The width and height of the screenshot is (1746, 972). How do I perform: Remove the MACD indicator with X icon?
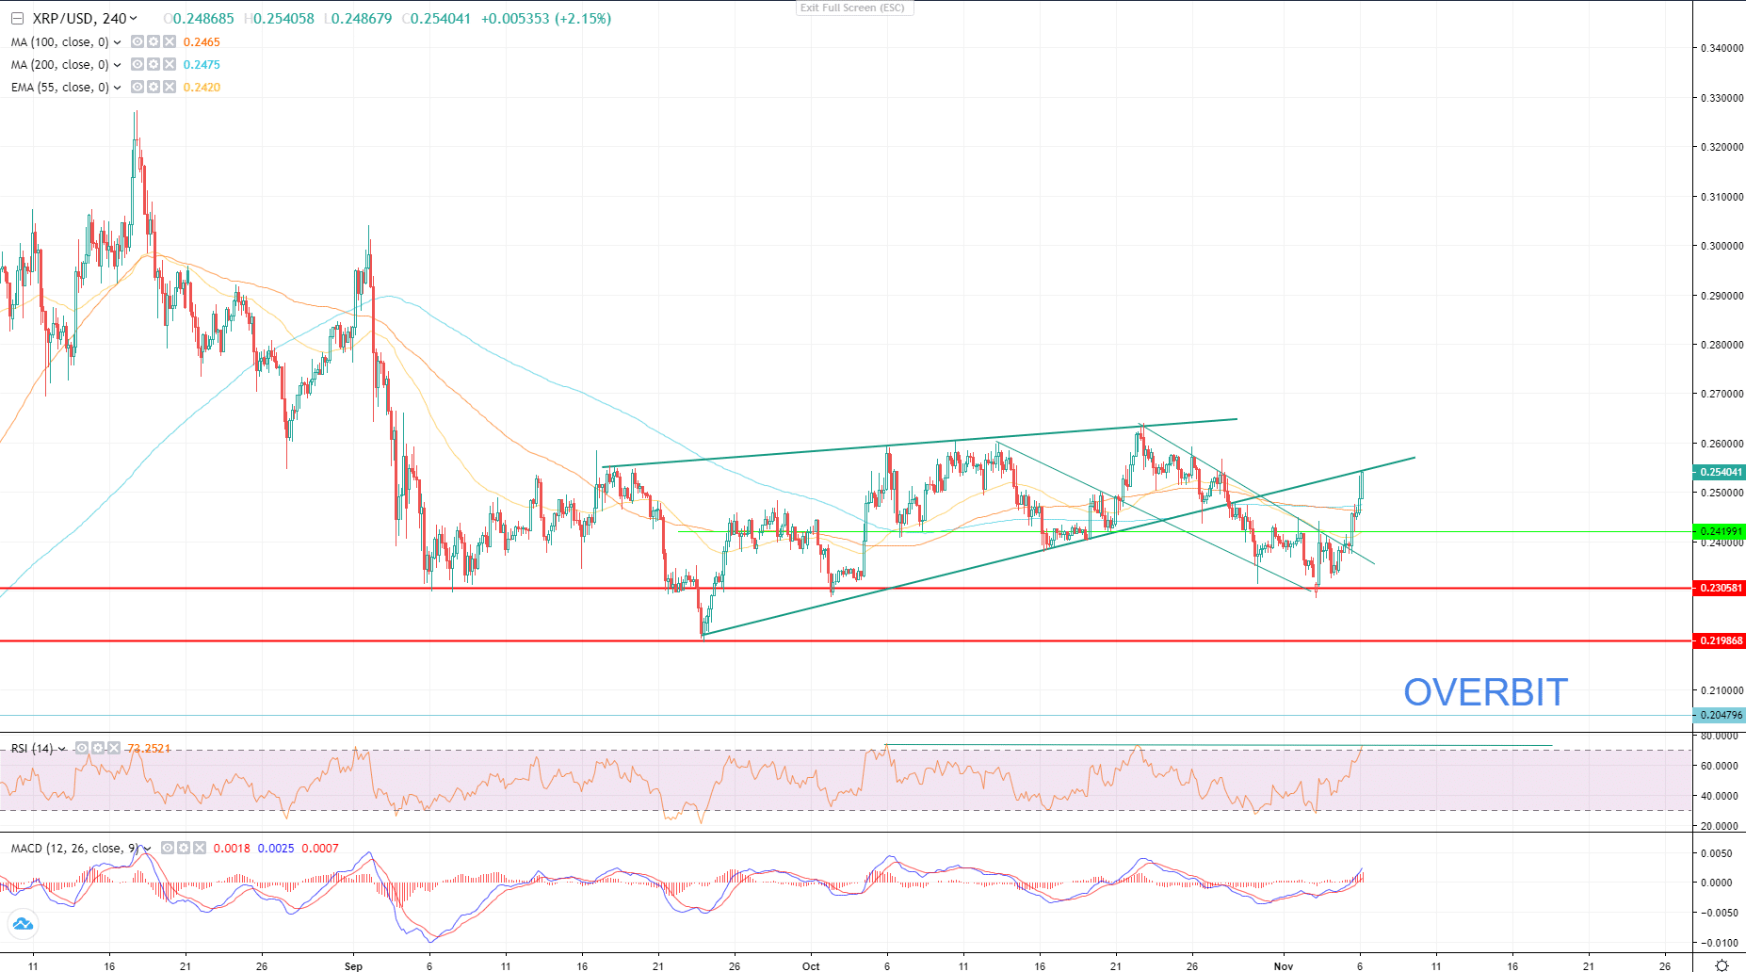pos(200,848)
